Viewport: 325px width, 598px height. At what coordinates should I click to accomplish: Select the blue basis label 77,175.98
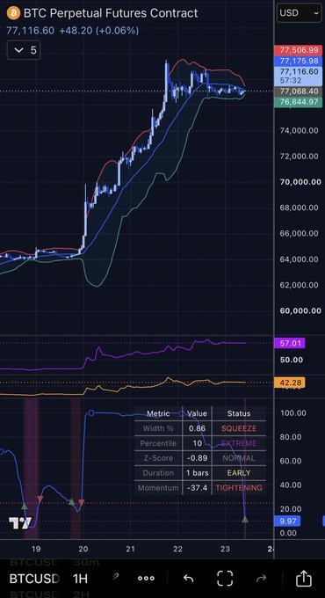click(x=299, y=61)
